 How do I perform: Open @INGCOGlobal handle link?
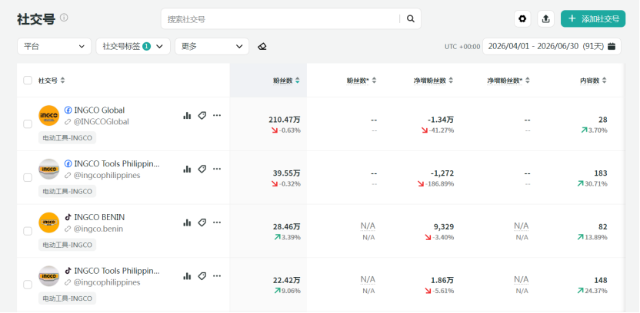click(102, 122)
